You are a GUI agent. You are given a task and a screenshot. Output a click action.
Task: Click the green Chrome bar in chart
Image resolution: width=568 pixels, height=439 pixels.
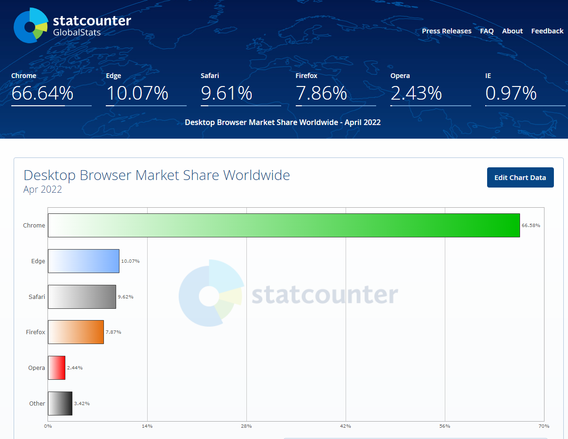[x=284, y=226]
